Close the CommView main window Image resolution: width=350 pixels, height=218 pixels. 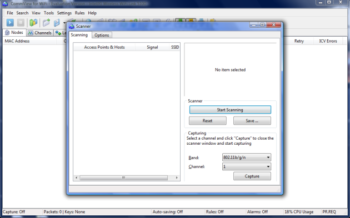[341, 2]
